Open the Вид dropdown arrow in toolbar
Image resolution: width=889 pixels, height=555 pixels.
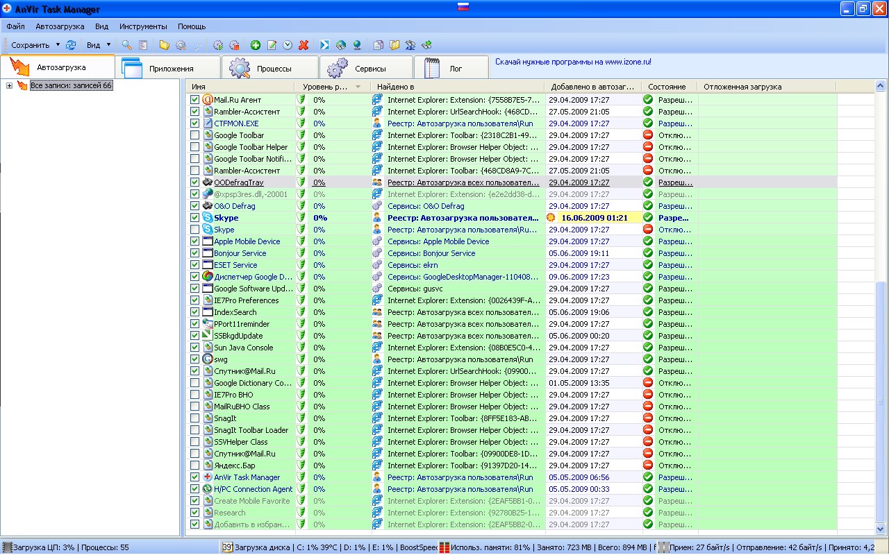[x=108, y=45]
